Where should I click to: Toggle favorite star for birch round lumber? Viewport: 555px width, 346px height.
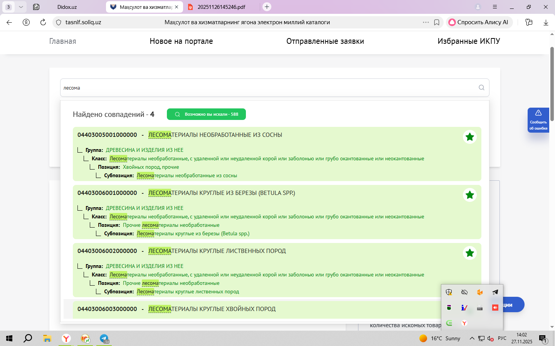point(470,195)
